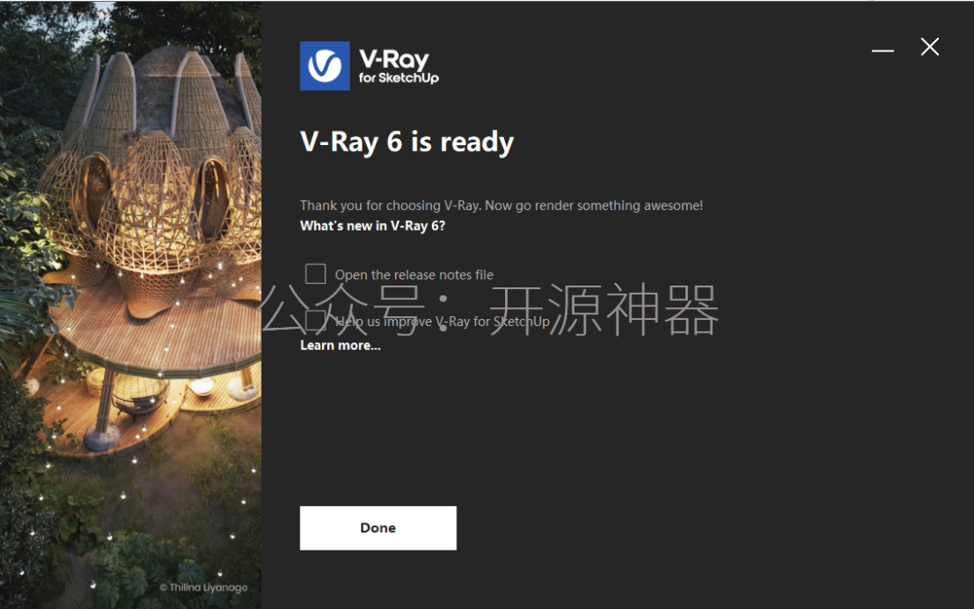This screenshot has height=609, width=974.
Task: Tick the Help us improve V-Ray checkbox
Action: pos(316,321)
